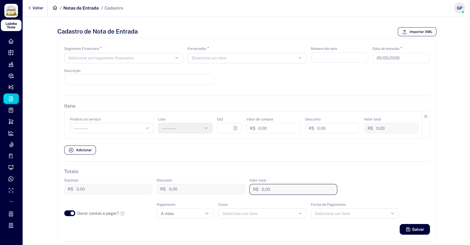Image resolution: width=470 pixels, height=245 pixels.
Task: Open the first receipt icon near the sidebar bottom
Action: click(x=11, y=214)
